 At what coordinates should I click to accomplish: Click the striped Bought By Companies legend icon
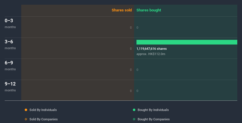click(134, 119)
